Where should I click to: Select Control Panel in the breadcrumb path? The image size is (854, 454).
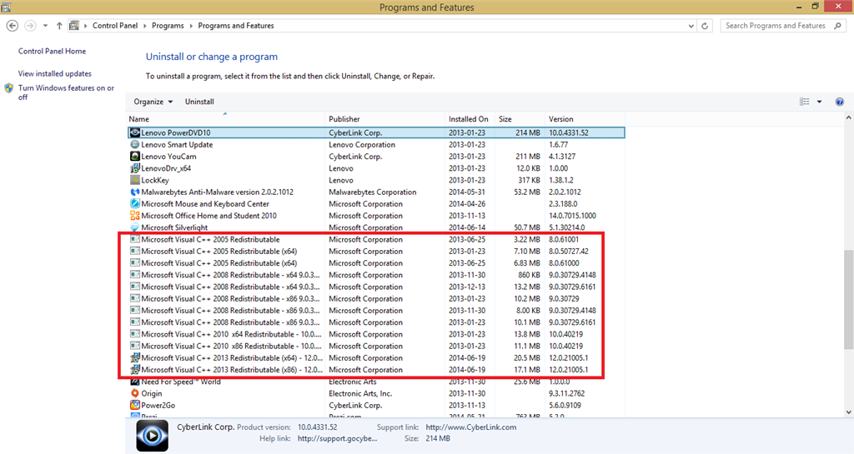(115, 26)
